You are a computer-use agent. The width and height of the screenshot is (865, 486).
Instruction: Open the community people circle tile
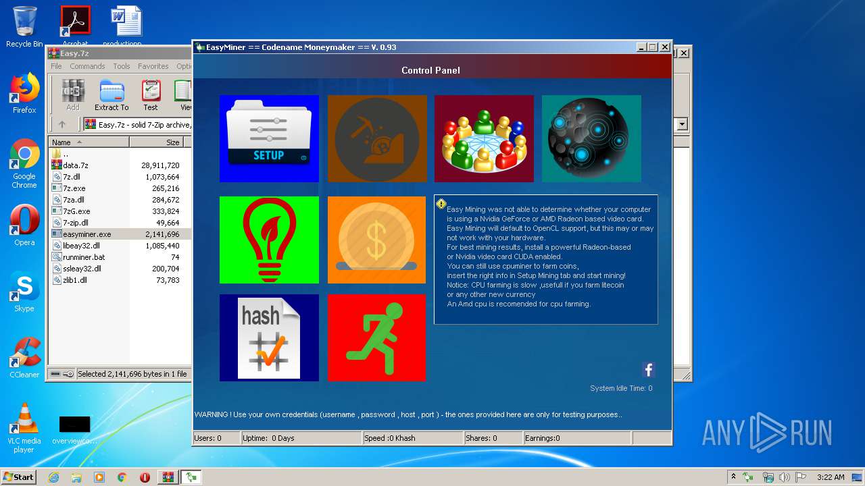[484, 138]
